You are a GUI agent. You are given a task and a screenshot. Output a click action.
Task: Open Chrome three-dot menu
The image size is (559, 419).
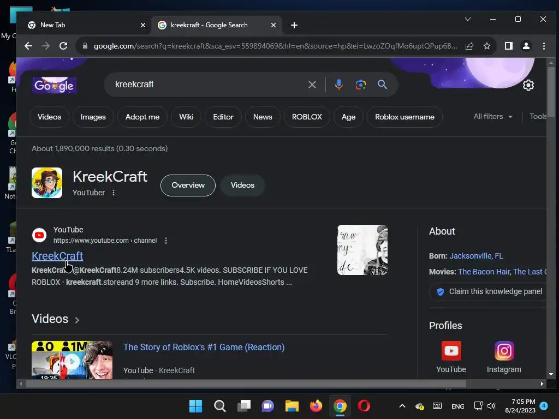click(x=544, y=46)
